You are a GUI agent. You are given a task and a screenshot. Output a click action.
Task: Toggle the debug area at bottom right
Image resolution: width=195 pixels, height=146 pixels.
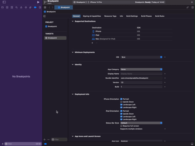point(192,144)
